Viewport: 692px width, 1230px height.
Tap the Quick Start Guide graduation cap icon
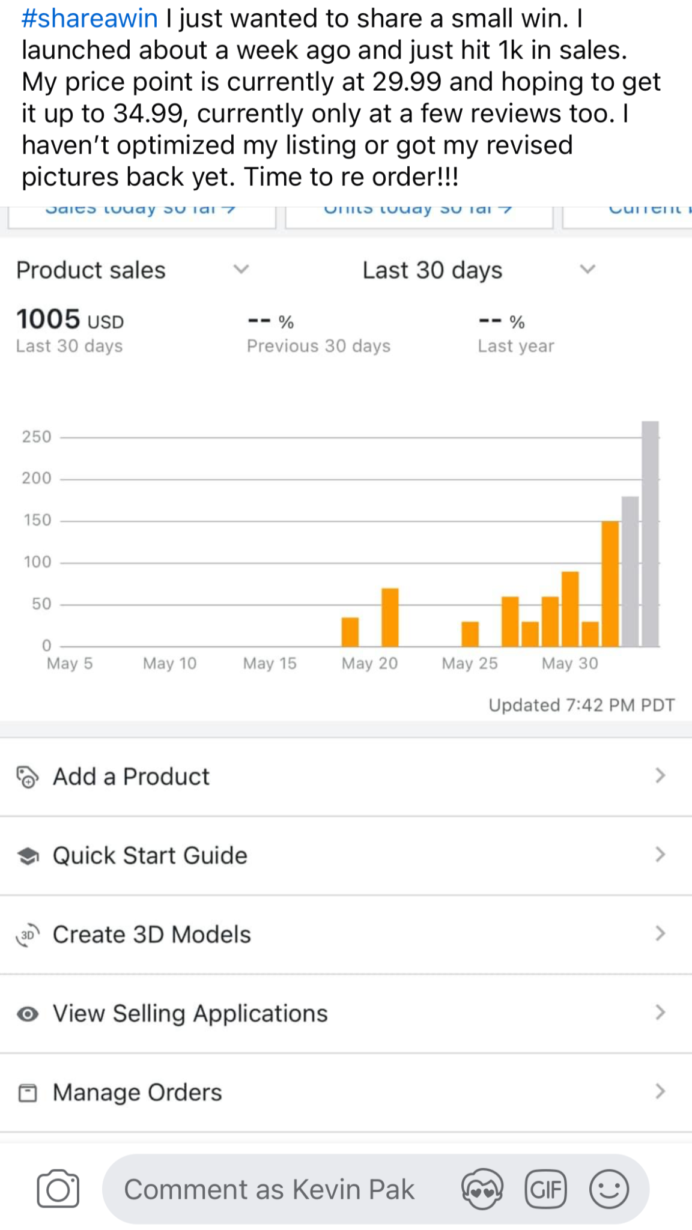28,856
